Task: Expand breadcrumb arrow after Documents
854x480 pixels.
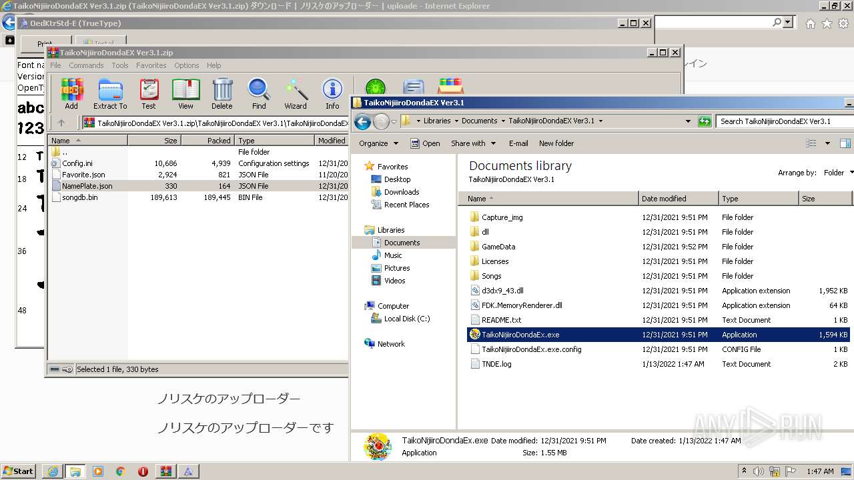Action: [x=502, y=121]
